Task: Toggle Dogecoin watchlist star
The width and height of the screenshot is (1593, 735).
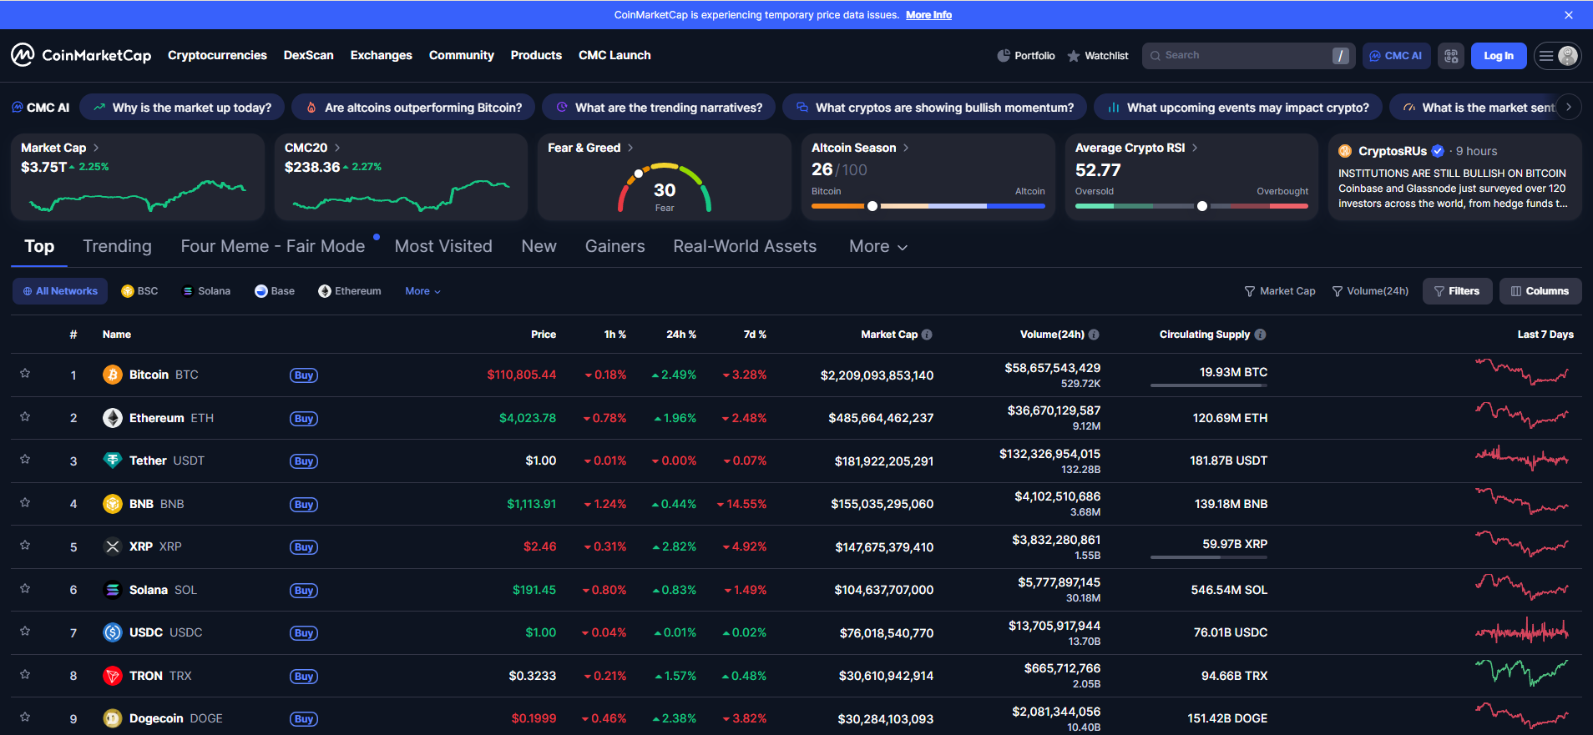Action: point(25,717)
